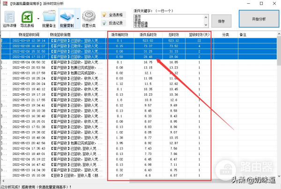Sort by the 物流签收时间 column header

29,35
